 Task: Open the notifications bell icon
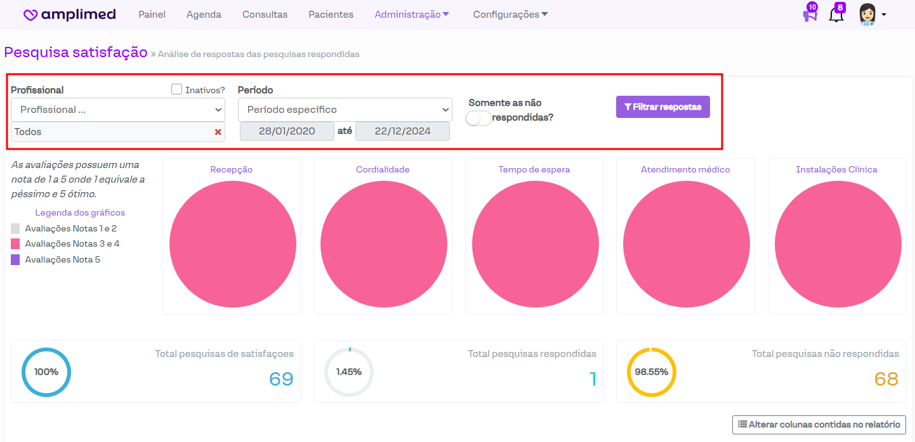coord(836,15)
